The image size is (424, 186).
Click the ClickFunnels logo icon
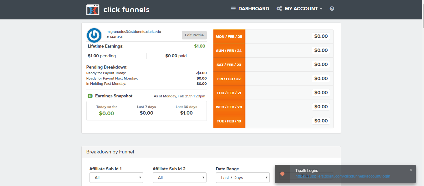point(93,10)
